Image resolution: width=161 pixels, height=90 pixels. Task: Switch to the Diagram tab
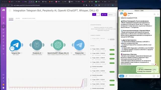[11, 18]
